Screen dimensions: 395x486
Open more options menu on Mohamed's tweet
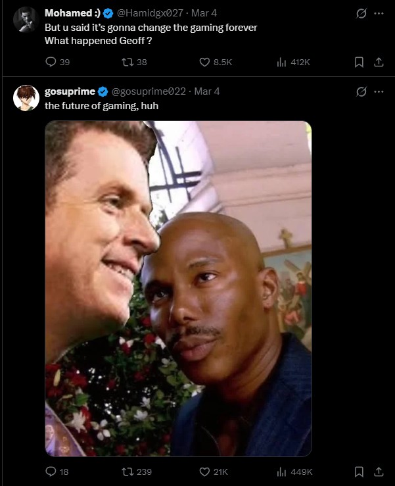point(378,13)
